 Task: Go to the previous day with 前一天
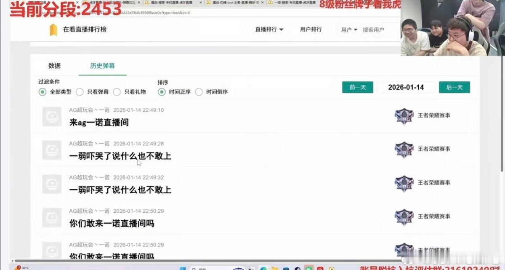[x=358, y=87]
